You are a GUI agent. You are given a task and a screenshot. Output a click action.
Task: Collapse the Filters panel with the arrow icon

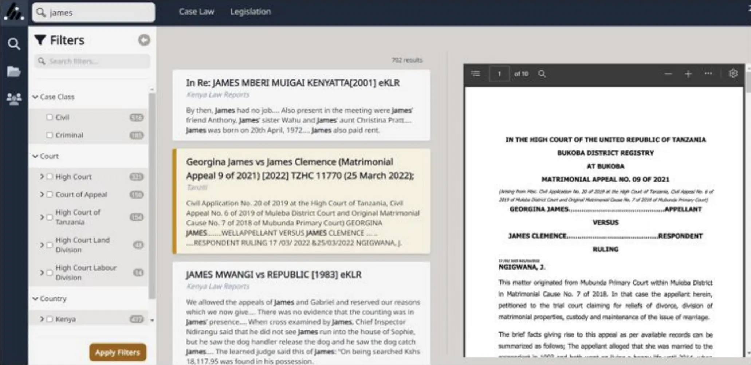144,40
